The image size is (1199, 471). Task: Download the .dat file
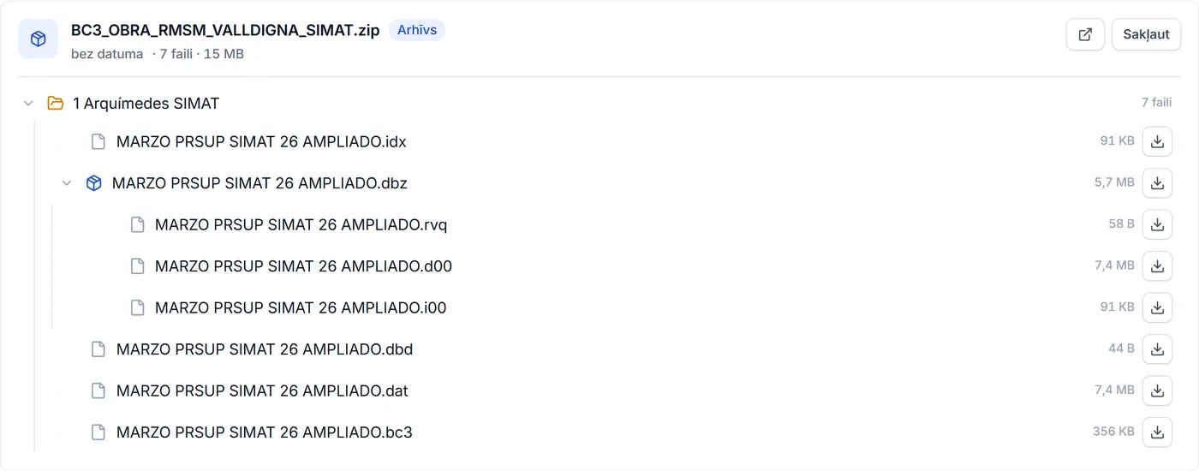pos(1157,391)
